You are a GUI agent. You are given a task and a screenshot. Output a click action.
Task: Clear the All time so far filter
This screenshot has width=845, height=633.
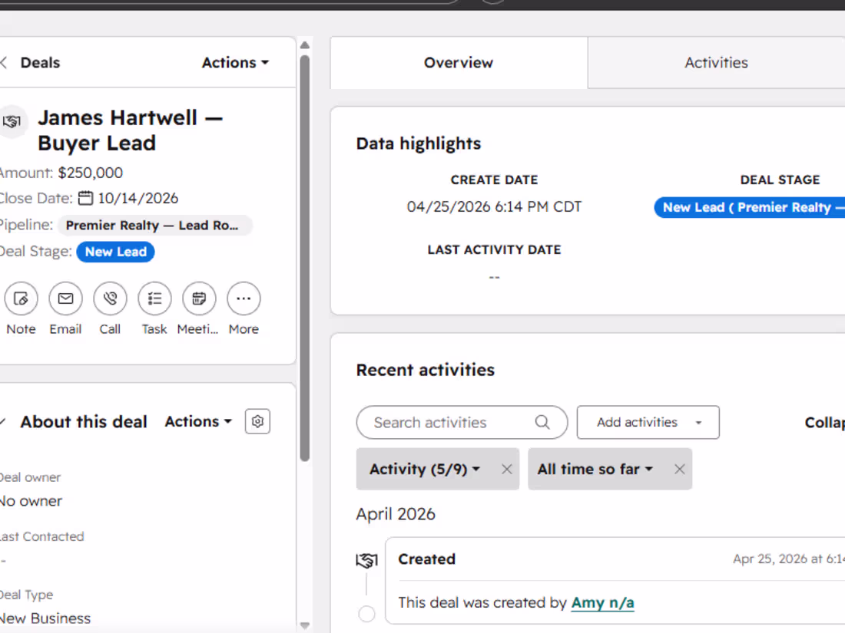point(680,470)
